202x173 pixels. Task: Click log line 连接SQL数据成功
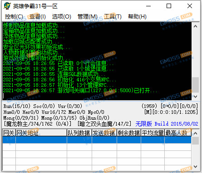[54, 74]
